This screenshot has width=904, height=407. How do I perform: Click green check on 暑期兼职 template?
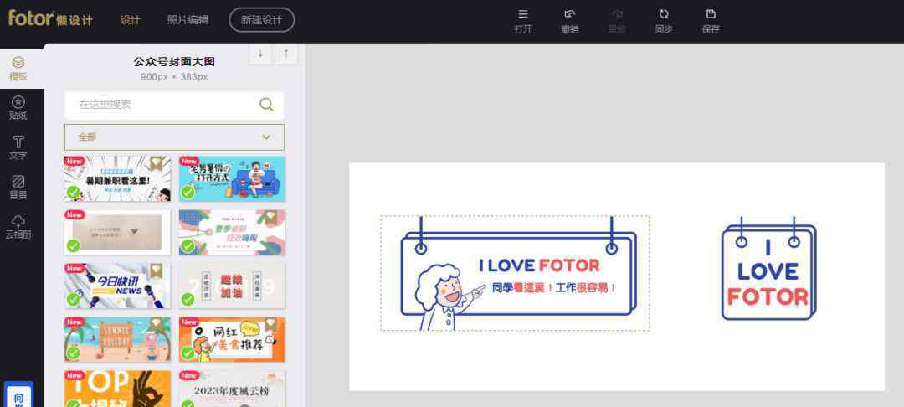tap(73, 193)
